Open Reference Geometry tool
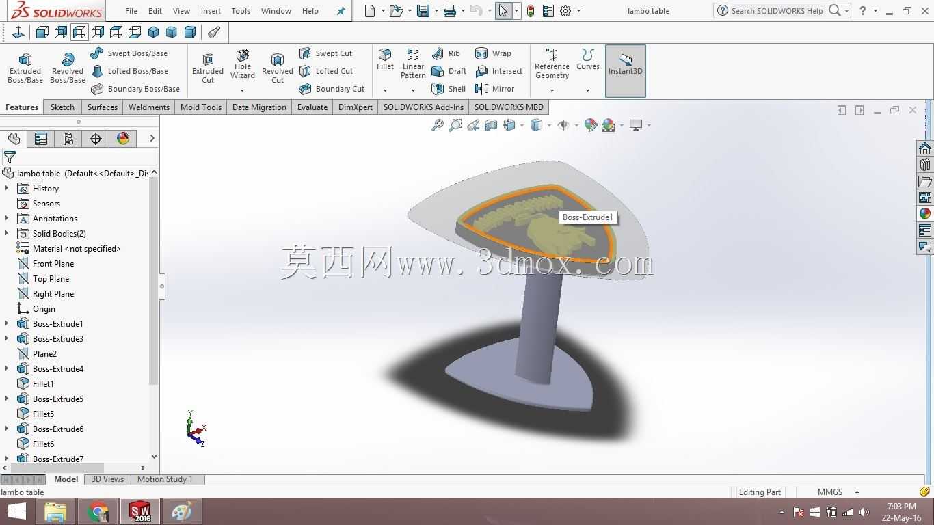Image resolution: width=934 pixels, height=525 pixels. pyautogui.click(x=552, y=64)
